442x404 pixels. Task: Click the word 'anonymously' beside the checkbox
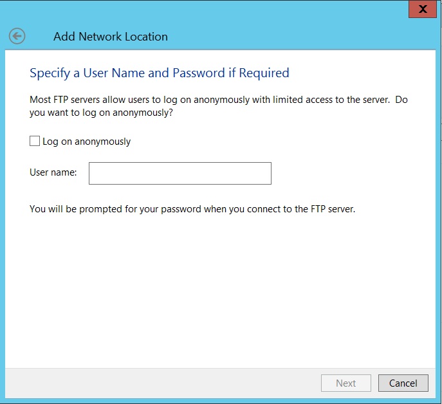[102, 142]
